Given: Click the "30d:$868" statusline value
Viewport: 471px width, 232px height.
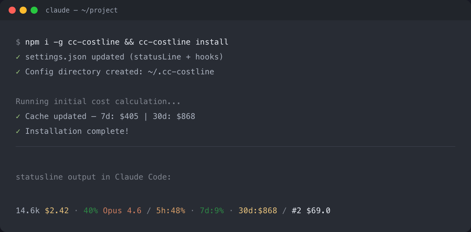Looking at the screenshot, I should click(x=258, y=210).
